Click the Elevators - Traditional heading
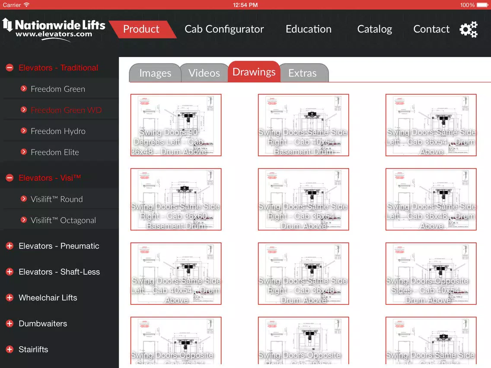491x368 pixels. click(x=58, y=67)
